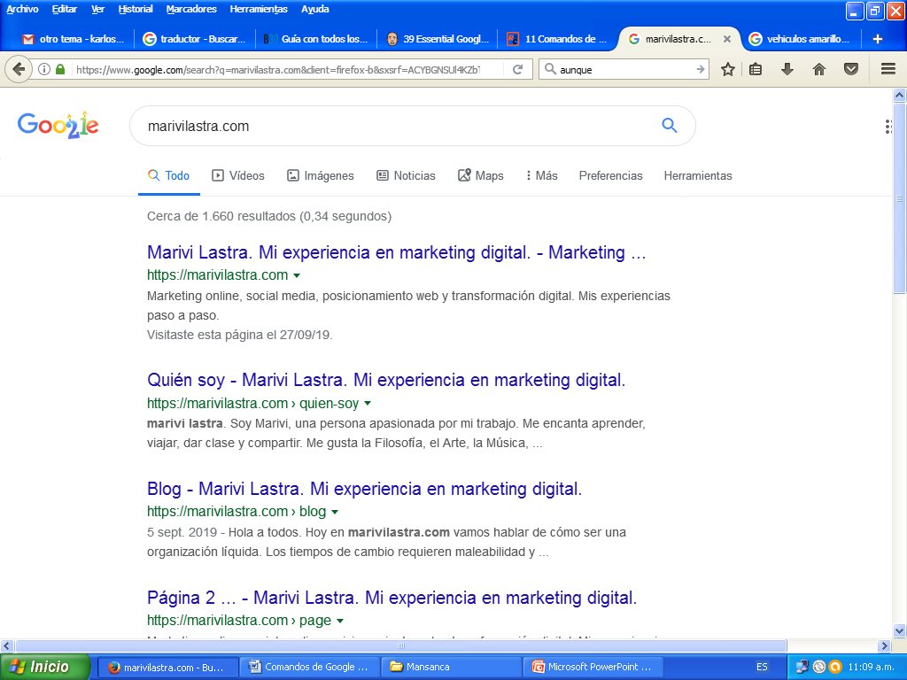Screen dimensions: 907x680
Task: Open the Mansanca folder taskbar item
Action: (x=451, y=667)
